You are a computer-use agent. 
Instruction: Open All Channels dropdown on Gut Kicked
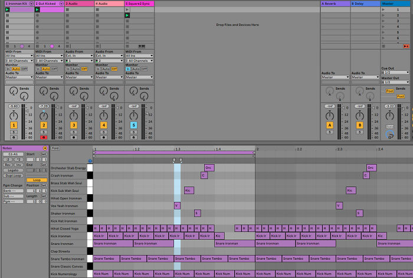[x=49, y=61]
